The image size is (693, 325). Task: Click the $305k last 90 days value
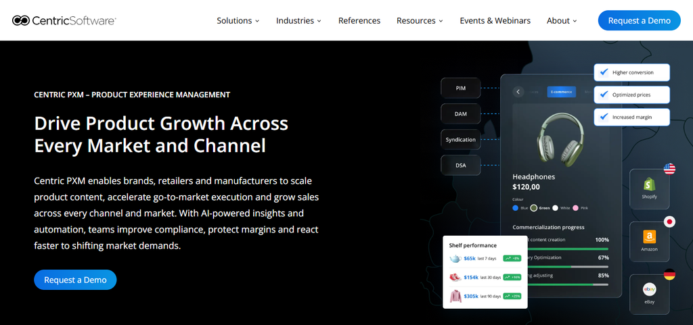[471, 296]
